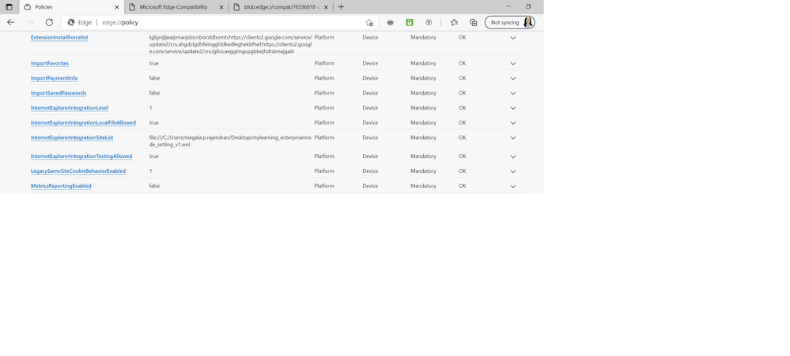Click 'false' value for ImportPaymentInfo
Screen dimensions: 790x356
(x=154, y=78)
